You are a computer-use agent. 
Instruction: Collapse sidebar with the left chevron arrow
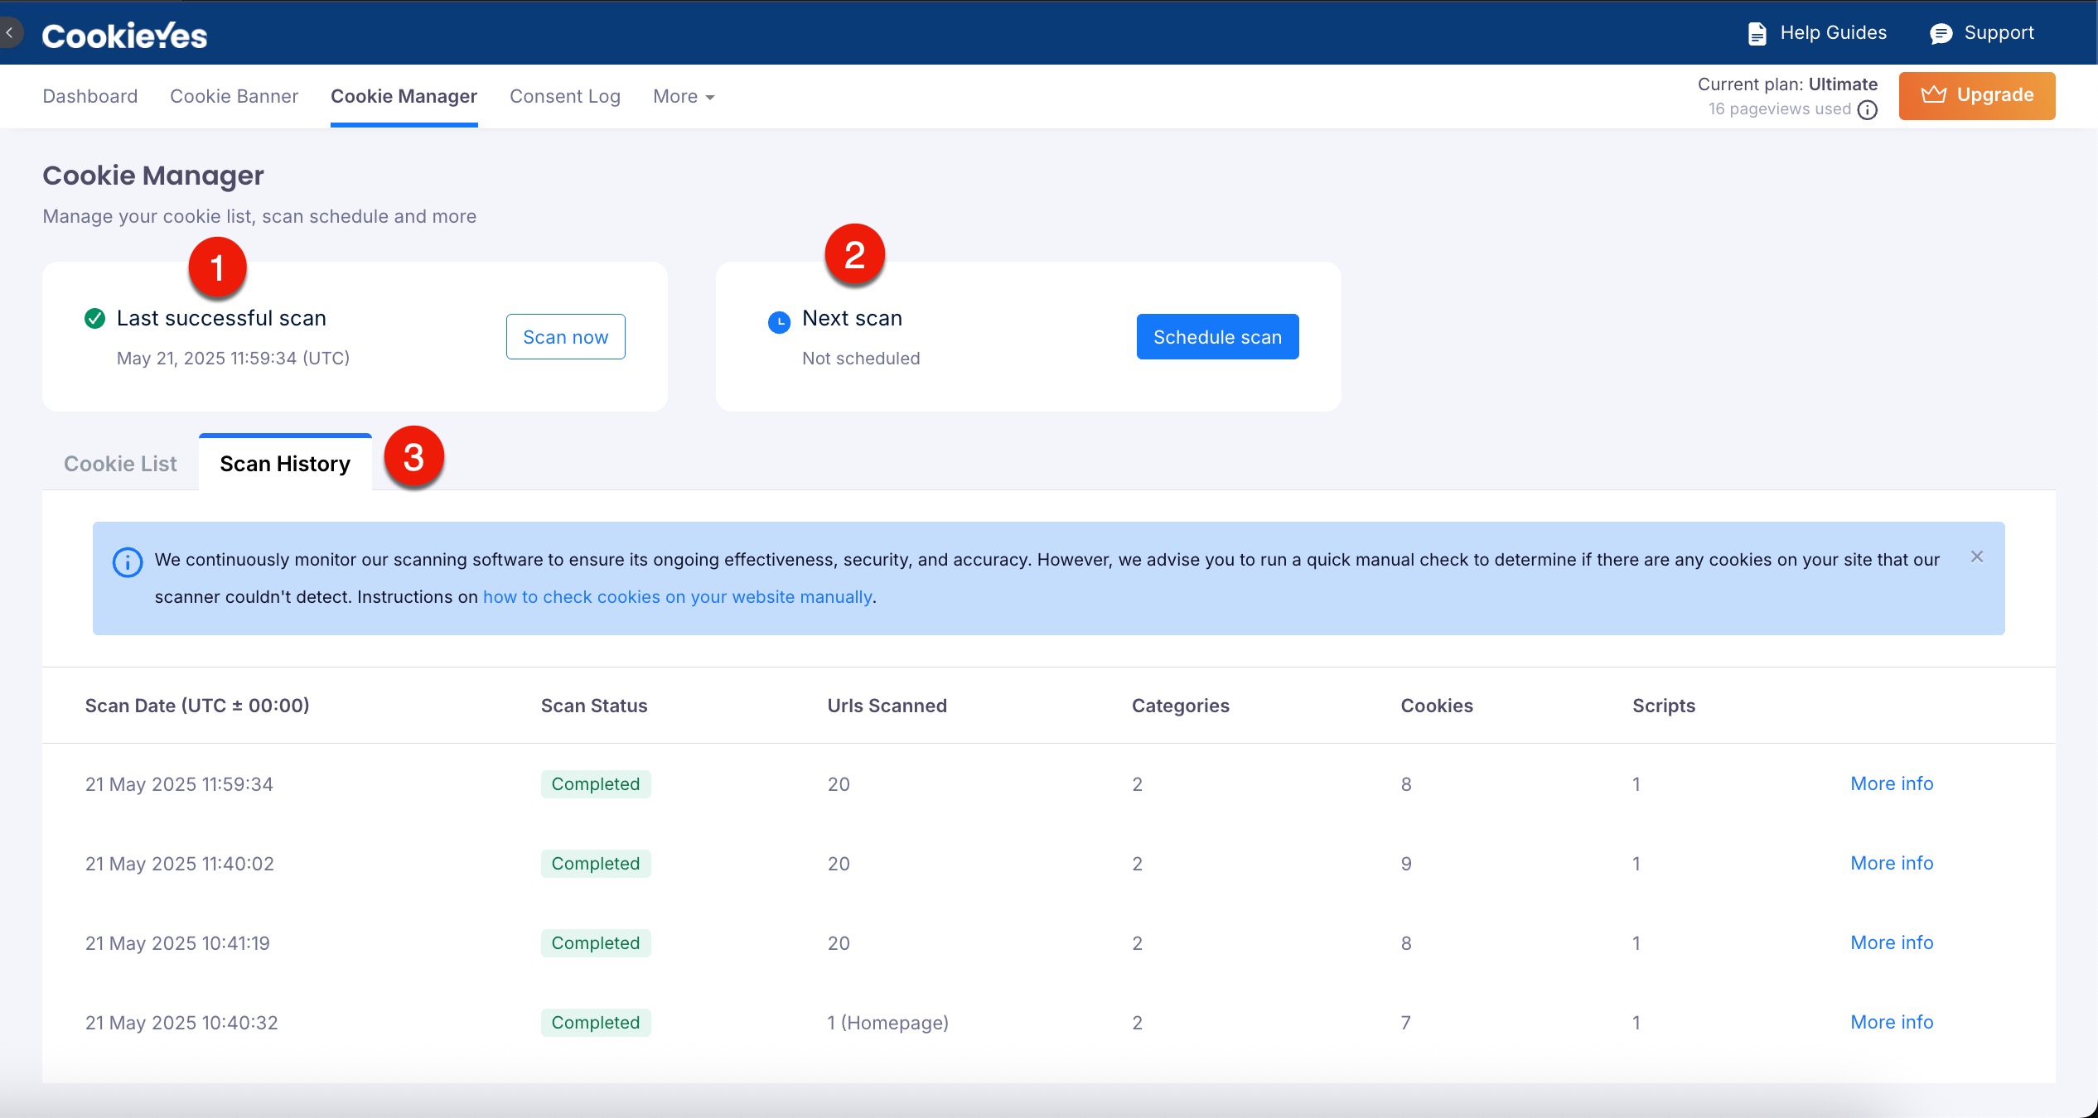[10, 33]
